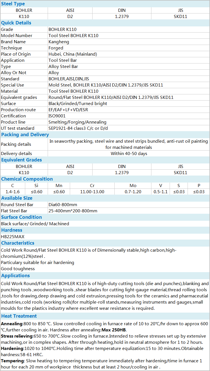Select the molybdenum value '0.7-1.20'

pos(133,192)
